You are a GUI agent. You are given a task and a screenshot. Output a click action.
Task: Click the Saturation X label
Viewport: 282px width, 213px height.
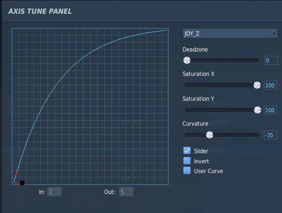click(199, 74)
